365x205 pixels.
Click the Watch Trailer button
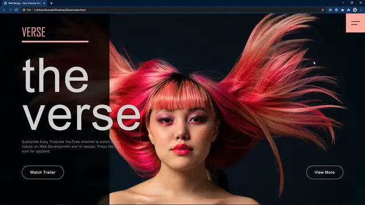[43, 172]
